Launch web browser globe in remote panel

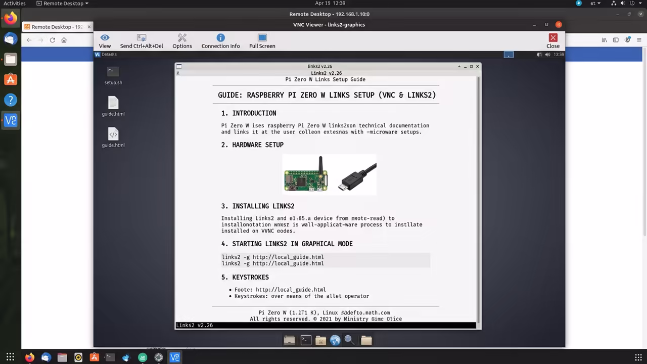[335, 340]
